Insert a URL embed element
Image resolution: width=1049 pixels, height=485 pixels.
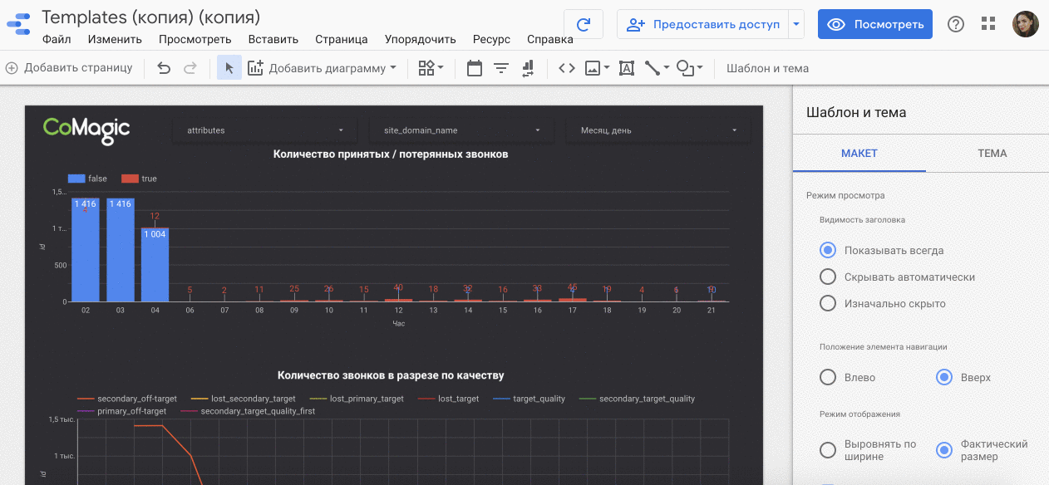(x=567, y=68)
